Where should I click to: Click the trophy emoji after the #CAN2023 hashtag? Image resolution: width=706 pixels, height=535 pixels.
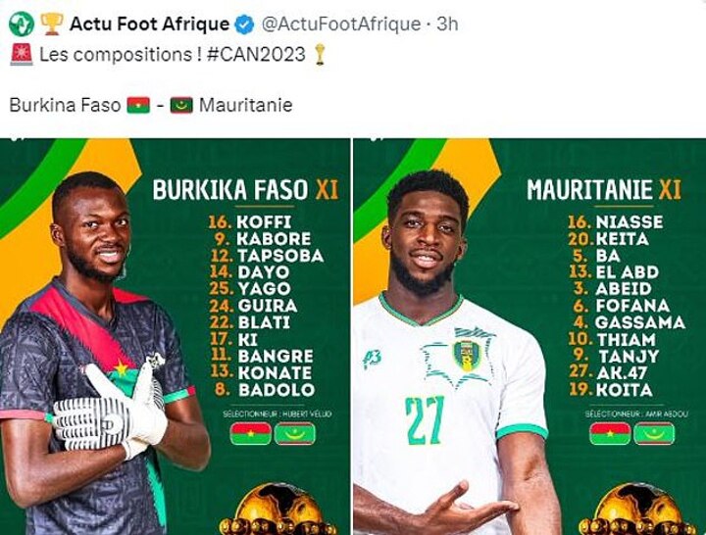(x=319, y=55)
